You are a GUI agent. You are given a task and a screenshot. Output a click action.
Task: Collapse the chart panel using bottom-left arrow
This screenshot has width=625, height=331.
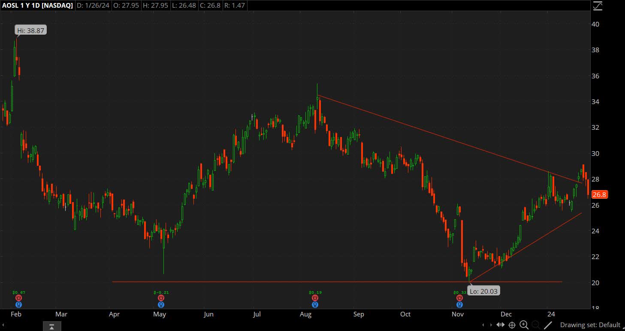point(51,326)
